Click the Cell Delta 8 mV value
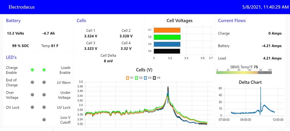Image resolution: width=290 pixels, height=131 pixels. point(108,61)
